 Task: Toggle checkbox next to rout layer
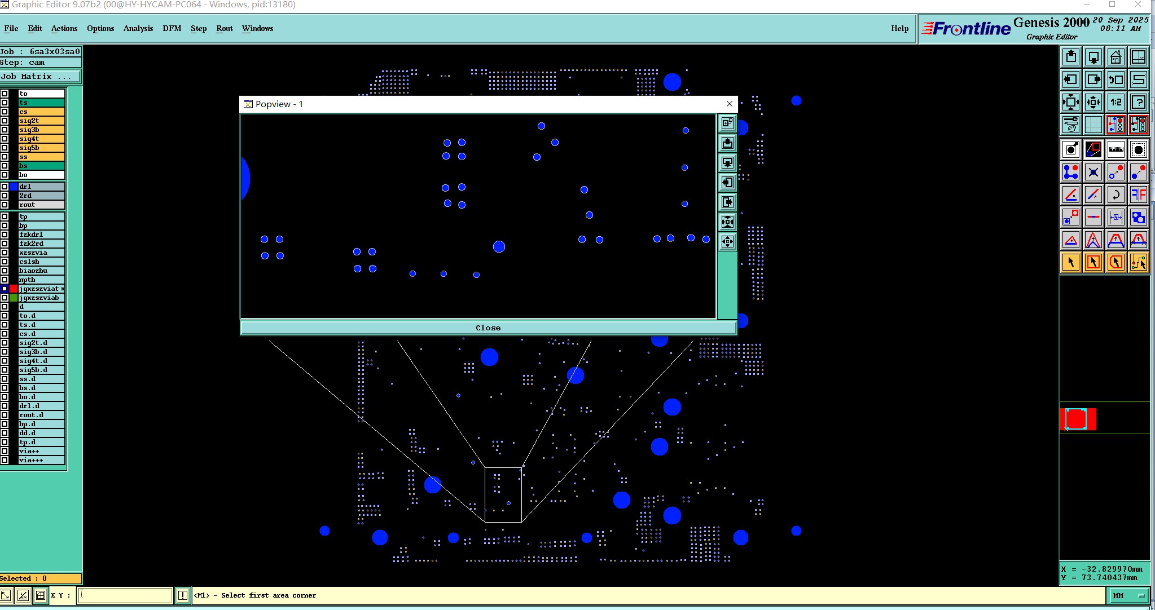[x=5, y=205]
